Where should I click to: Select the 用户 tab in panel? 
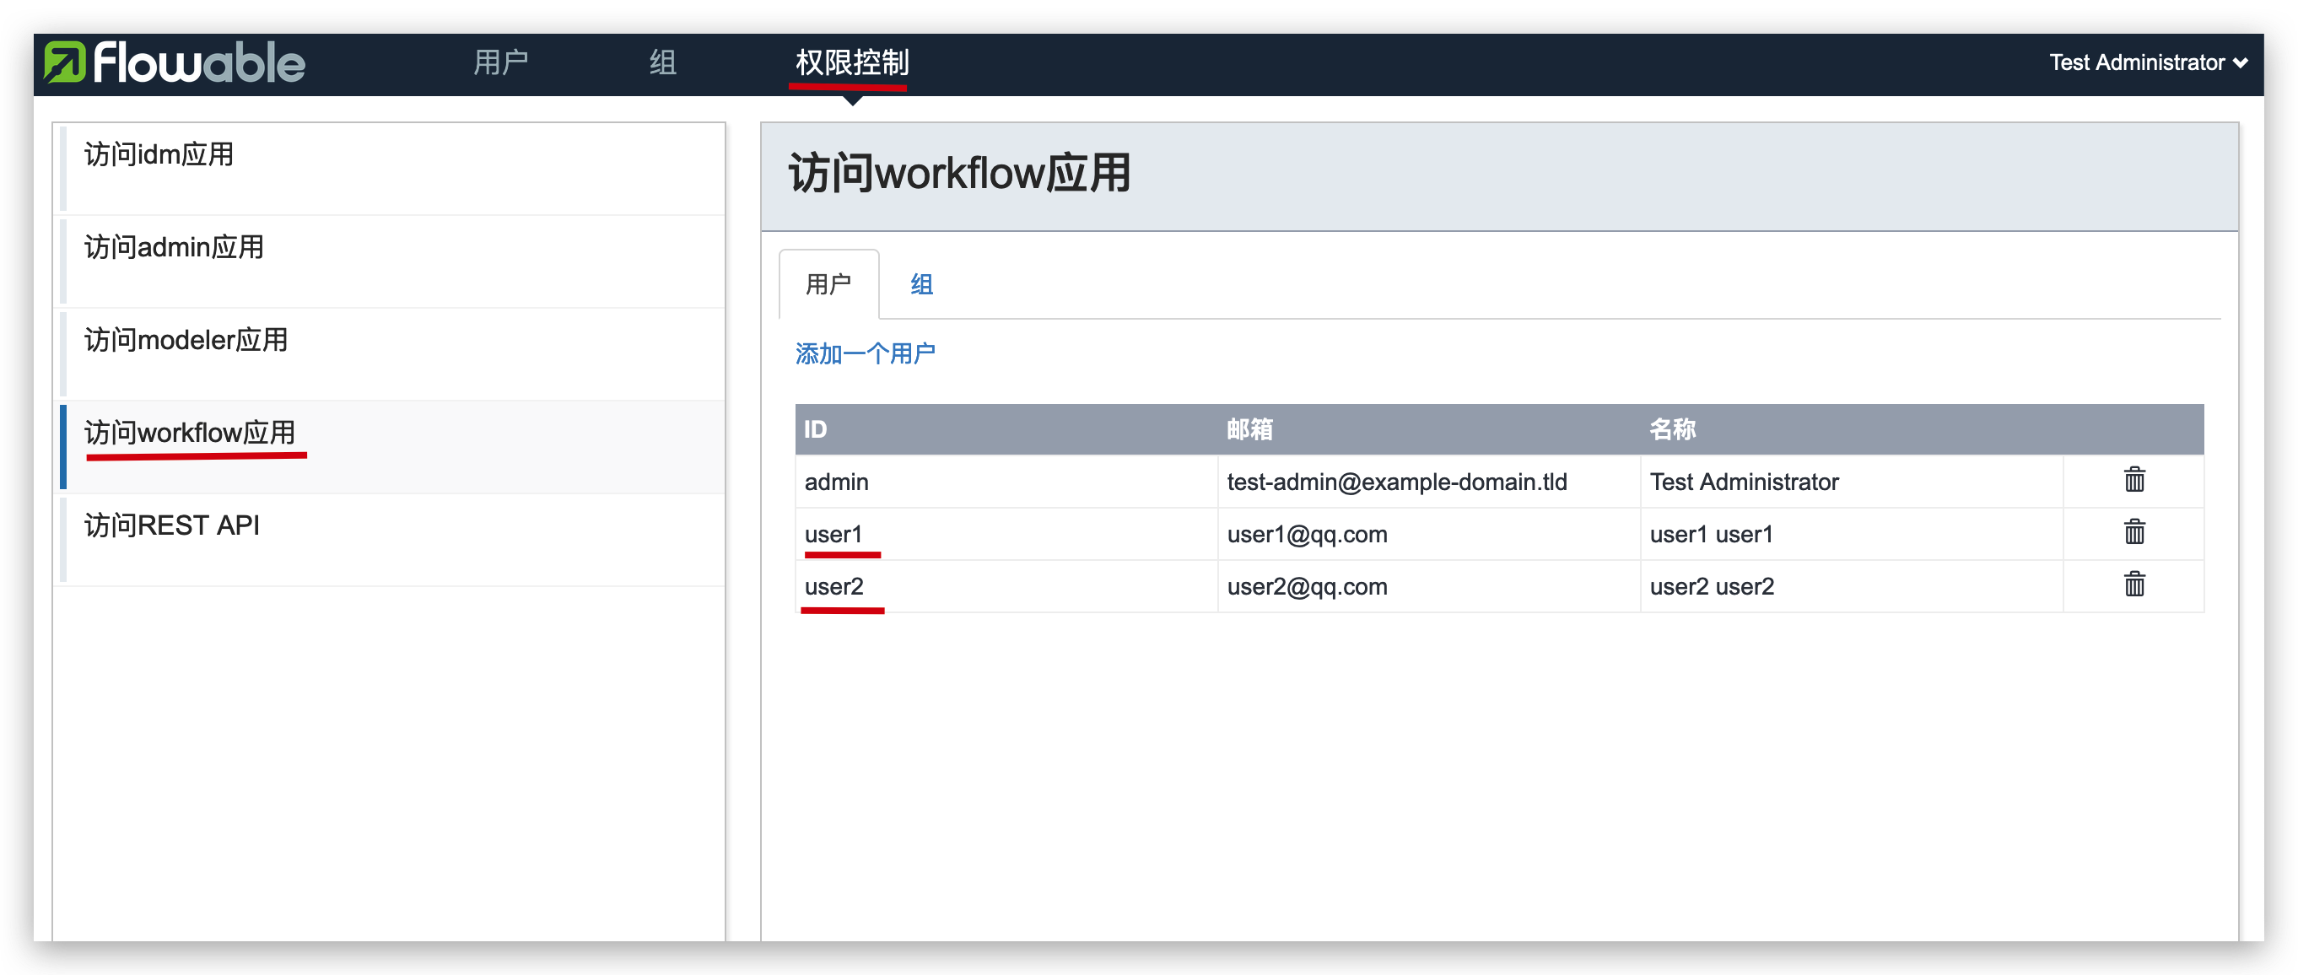[x=828, y=284]
